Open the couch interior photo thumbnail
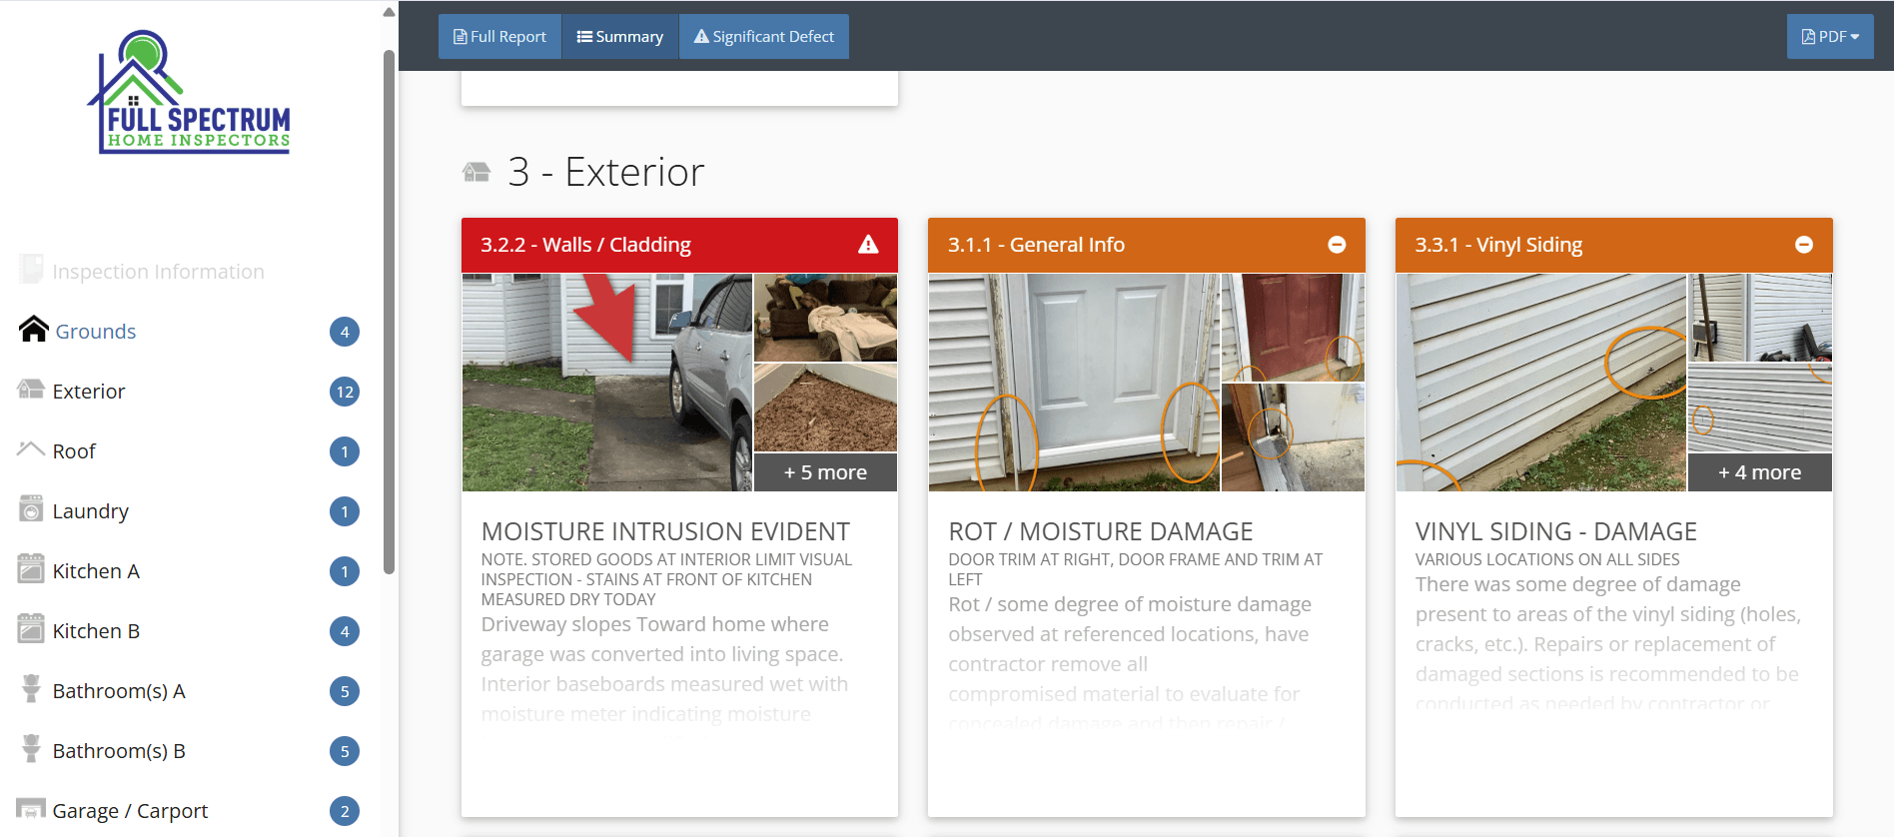Viewport: 1894px width, 837px height. (825, 318)
